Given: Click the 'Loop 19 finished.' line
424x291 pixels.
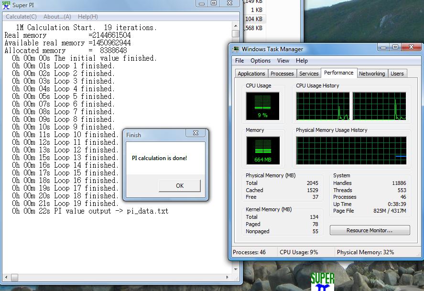Looking at the screenshot, I should pos(65,203).
